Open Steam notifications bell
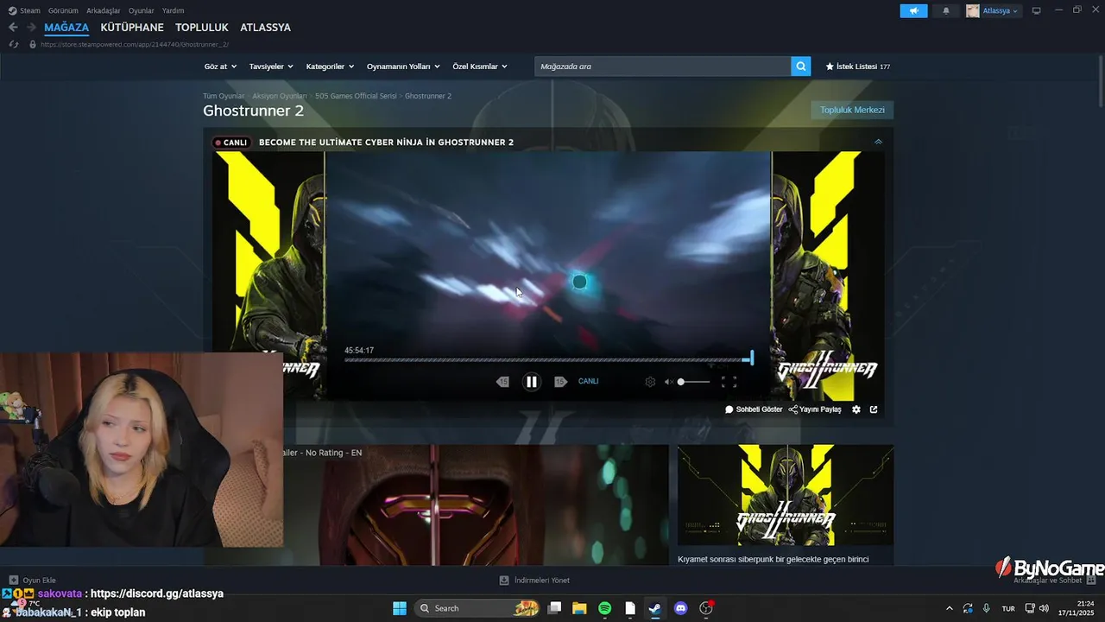 coord(946,10)
